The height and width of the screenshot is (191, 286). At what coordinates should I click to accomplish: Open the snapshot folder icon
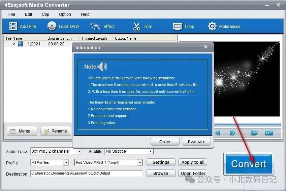[x=254, y=133]
